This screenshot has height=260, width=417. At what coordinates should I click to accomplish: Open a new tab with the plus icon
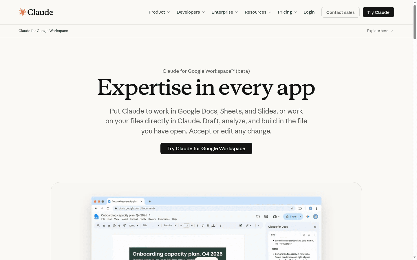pos(150,201)
